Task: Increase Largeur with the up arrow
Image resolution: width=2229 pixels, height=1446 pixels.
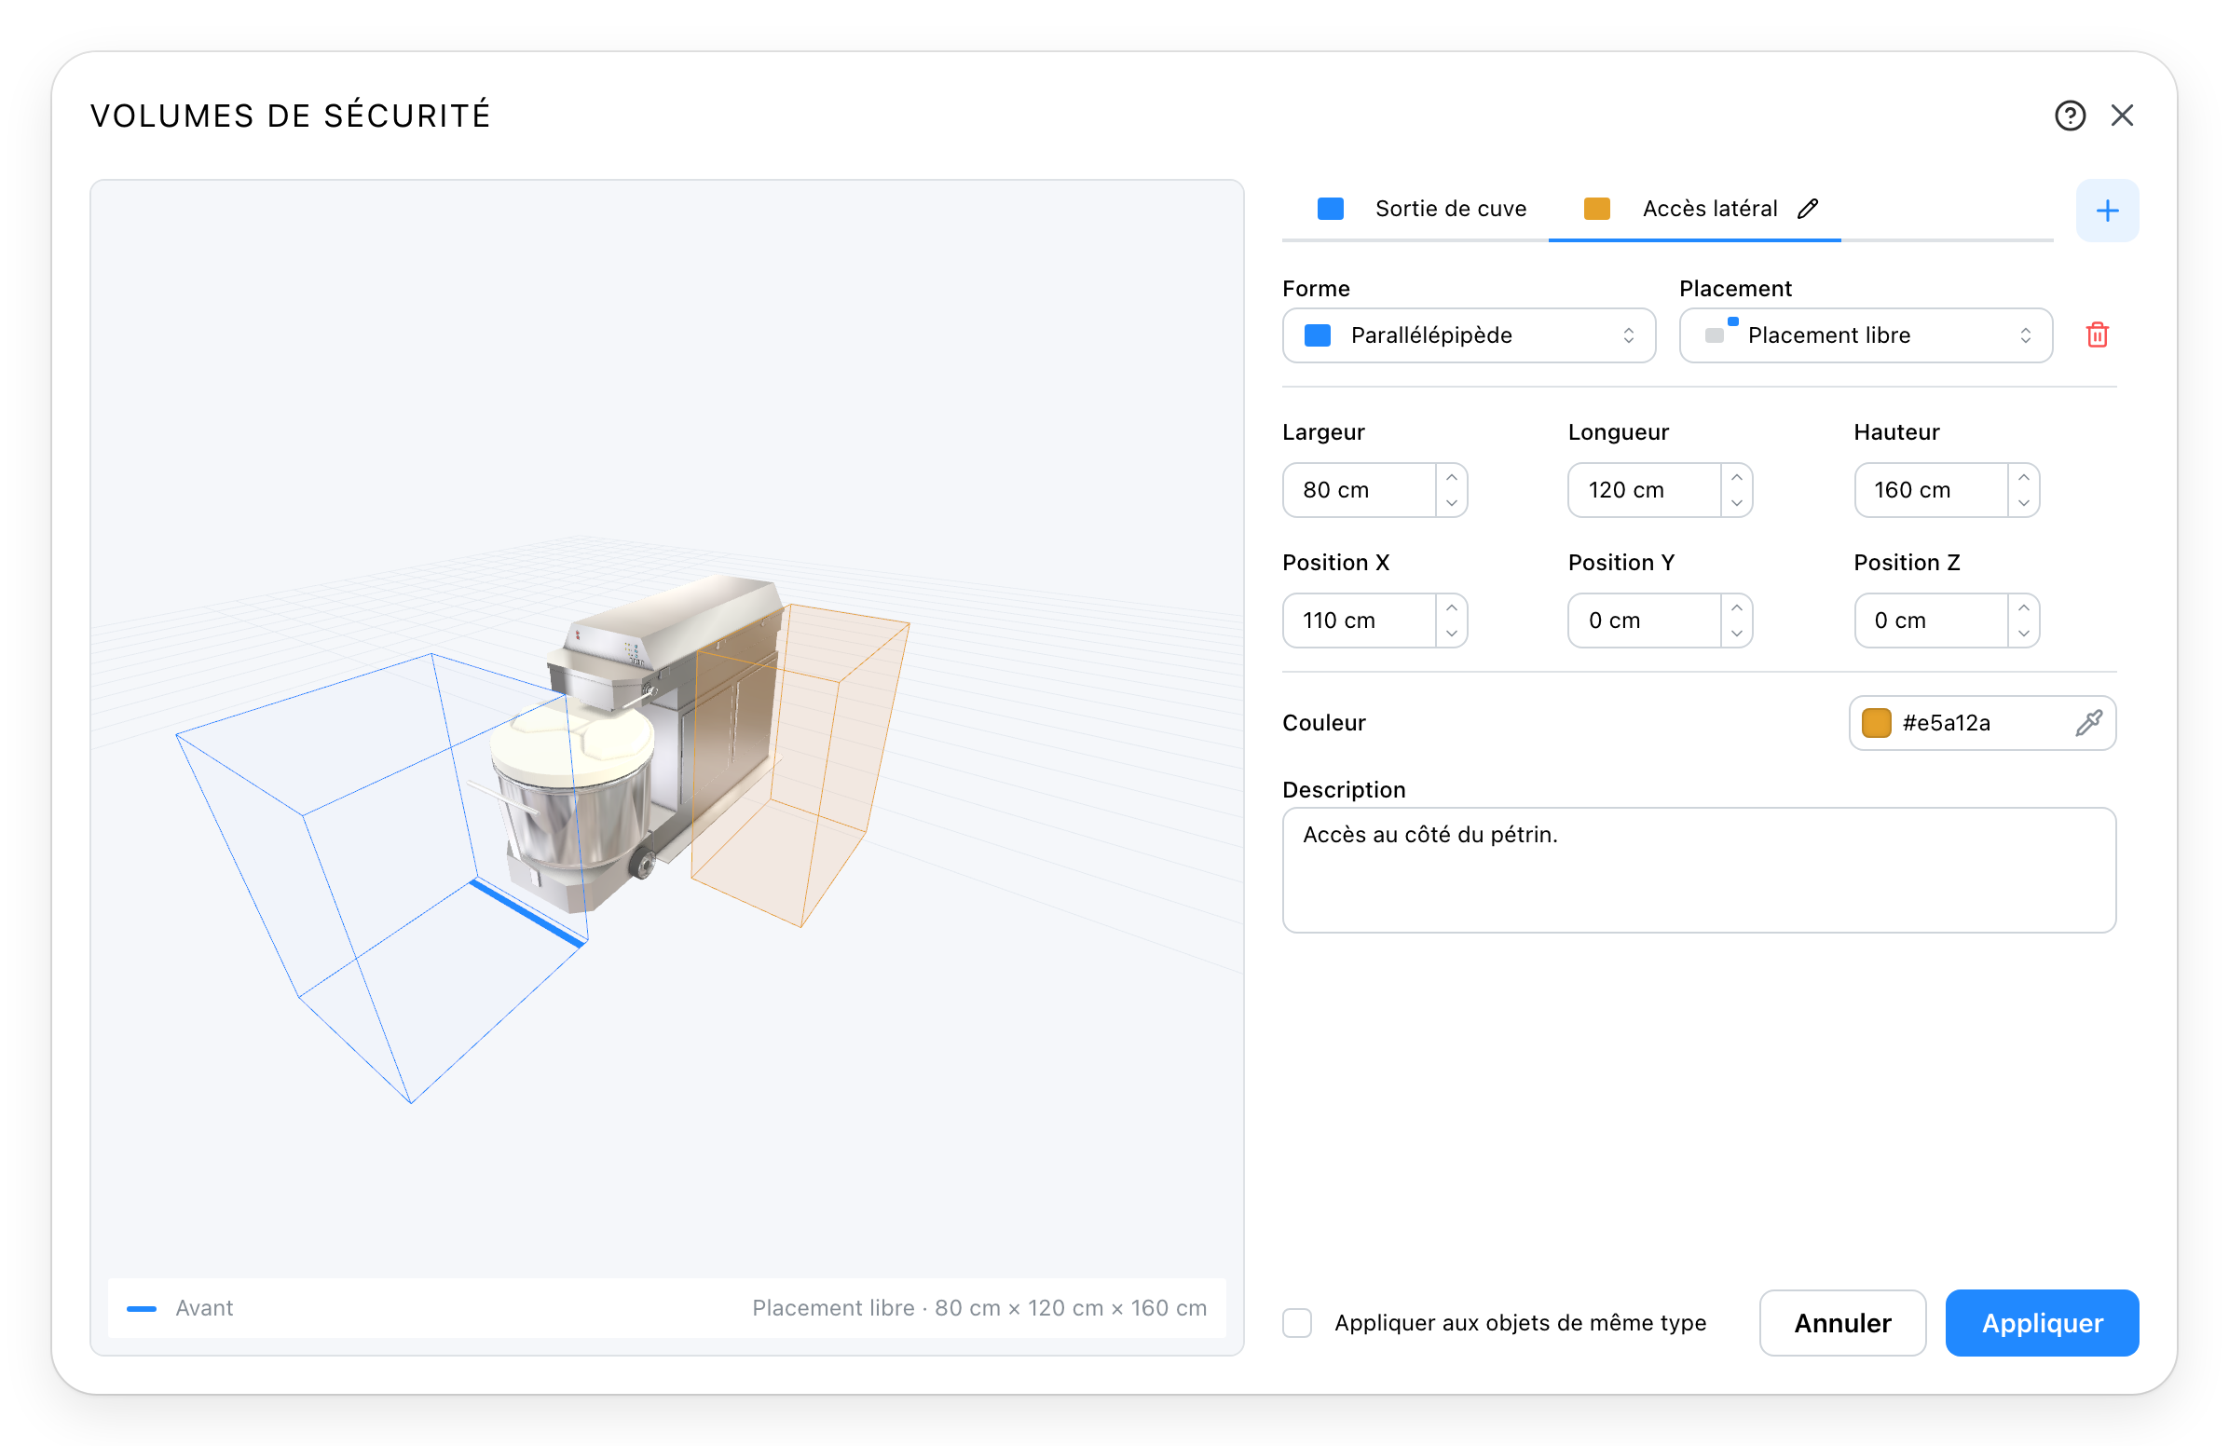Action: [1451, 477]
